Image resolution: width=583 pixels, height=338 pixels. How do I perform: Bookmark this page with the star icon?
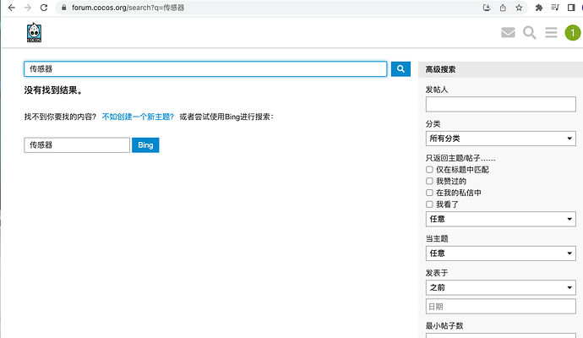(519, 8)
